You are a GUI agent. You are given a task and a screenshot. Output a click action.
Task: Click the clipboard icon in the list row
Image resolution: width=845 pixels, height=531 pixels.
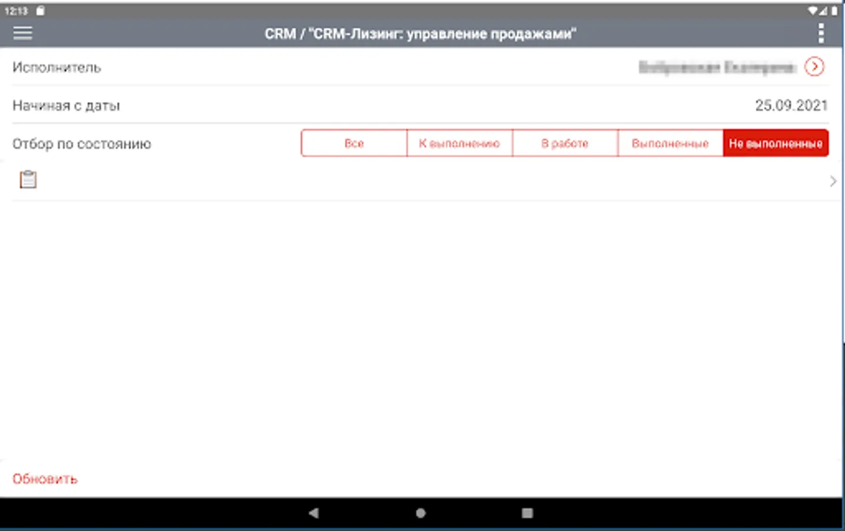point(27,179)
